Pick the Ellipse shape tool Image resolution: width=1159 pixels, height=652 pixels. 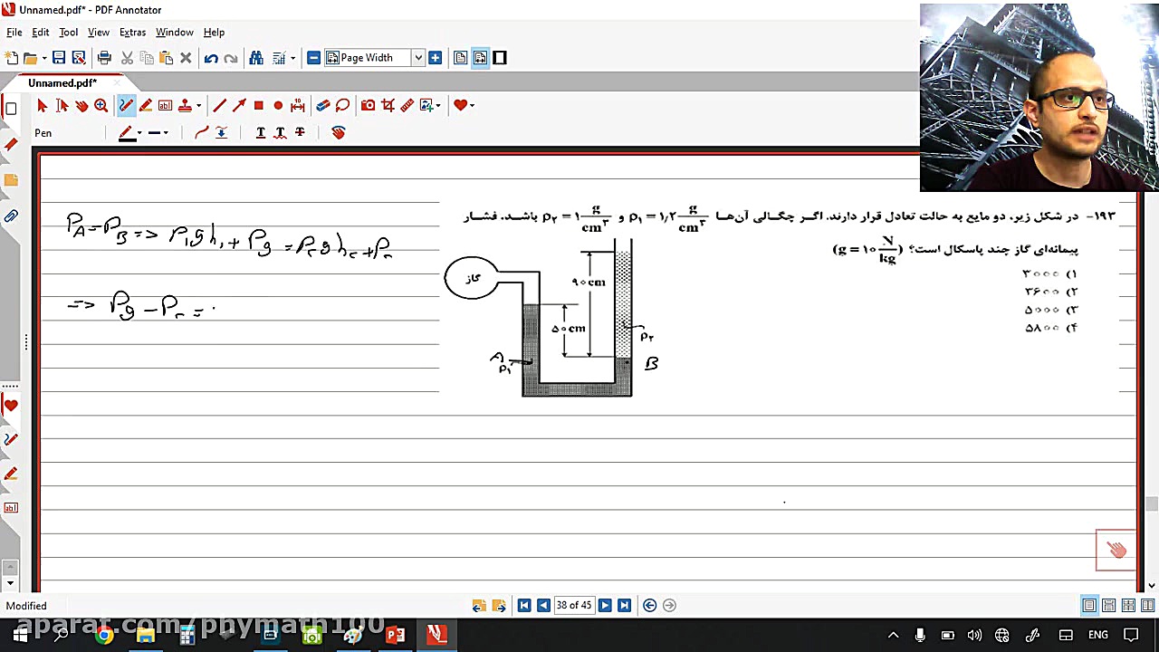tap(278, 106)
